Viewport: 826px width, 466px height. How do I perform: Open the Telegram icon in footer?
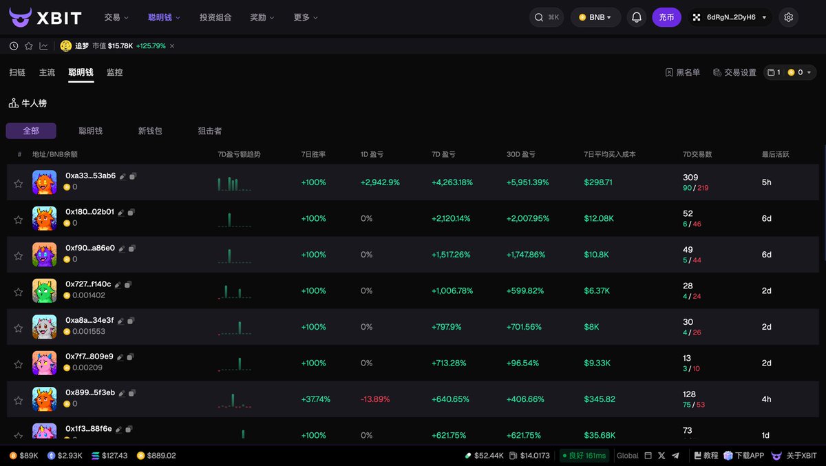click(x=675, y=456)
